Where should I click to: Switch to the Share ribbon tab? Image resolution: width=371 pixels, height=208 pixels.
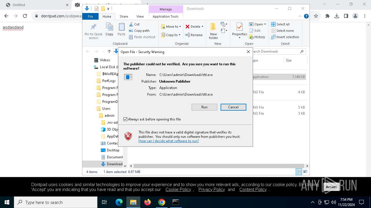[x=124, y=16]
